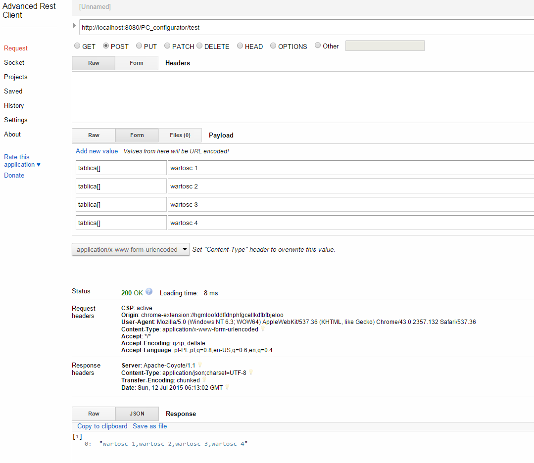Open Socket in the sidebar

tap(14, 63)
